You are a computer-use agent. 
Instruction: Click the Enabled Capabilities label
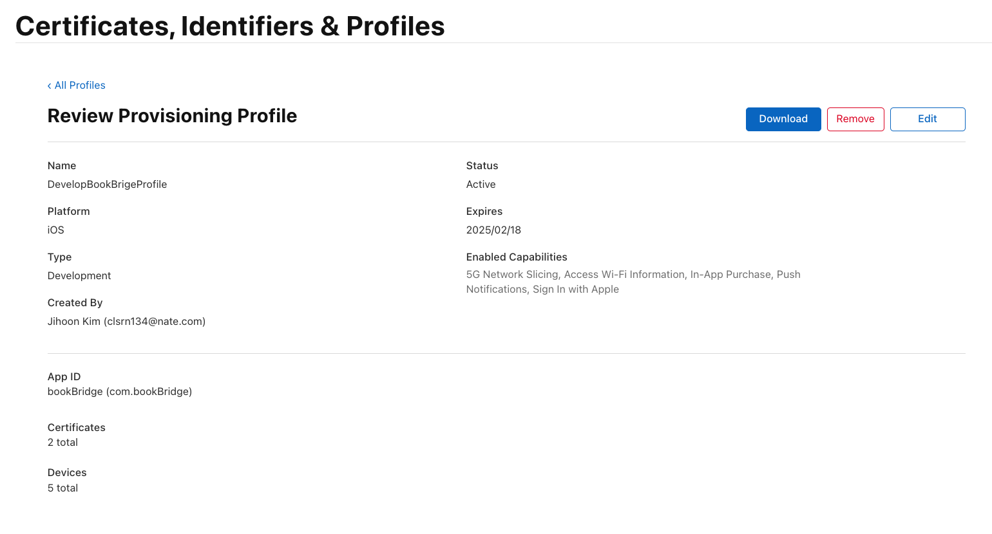517,257
